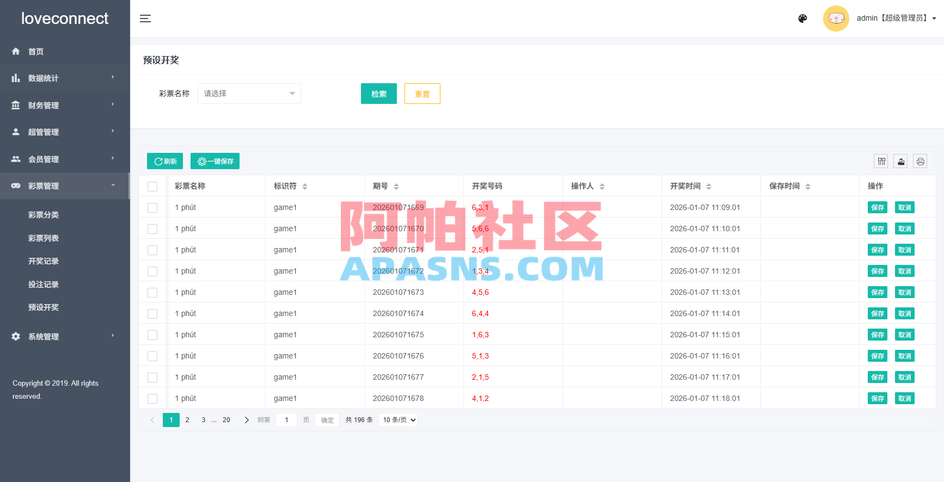The height and width of the screenshot is (482, 944).
Task: Expand the 财务管理 sidebar menu
Action: [65, 105]
